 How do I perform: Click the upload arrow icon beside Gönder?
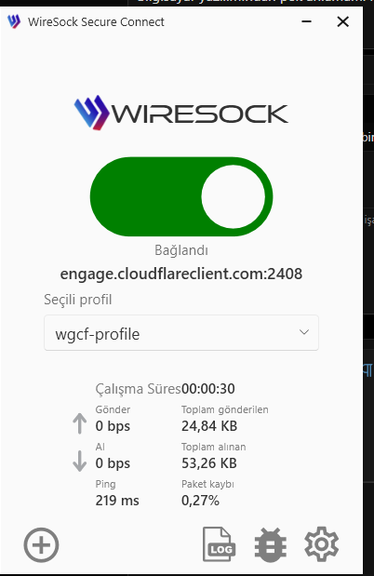79,423
